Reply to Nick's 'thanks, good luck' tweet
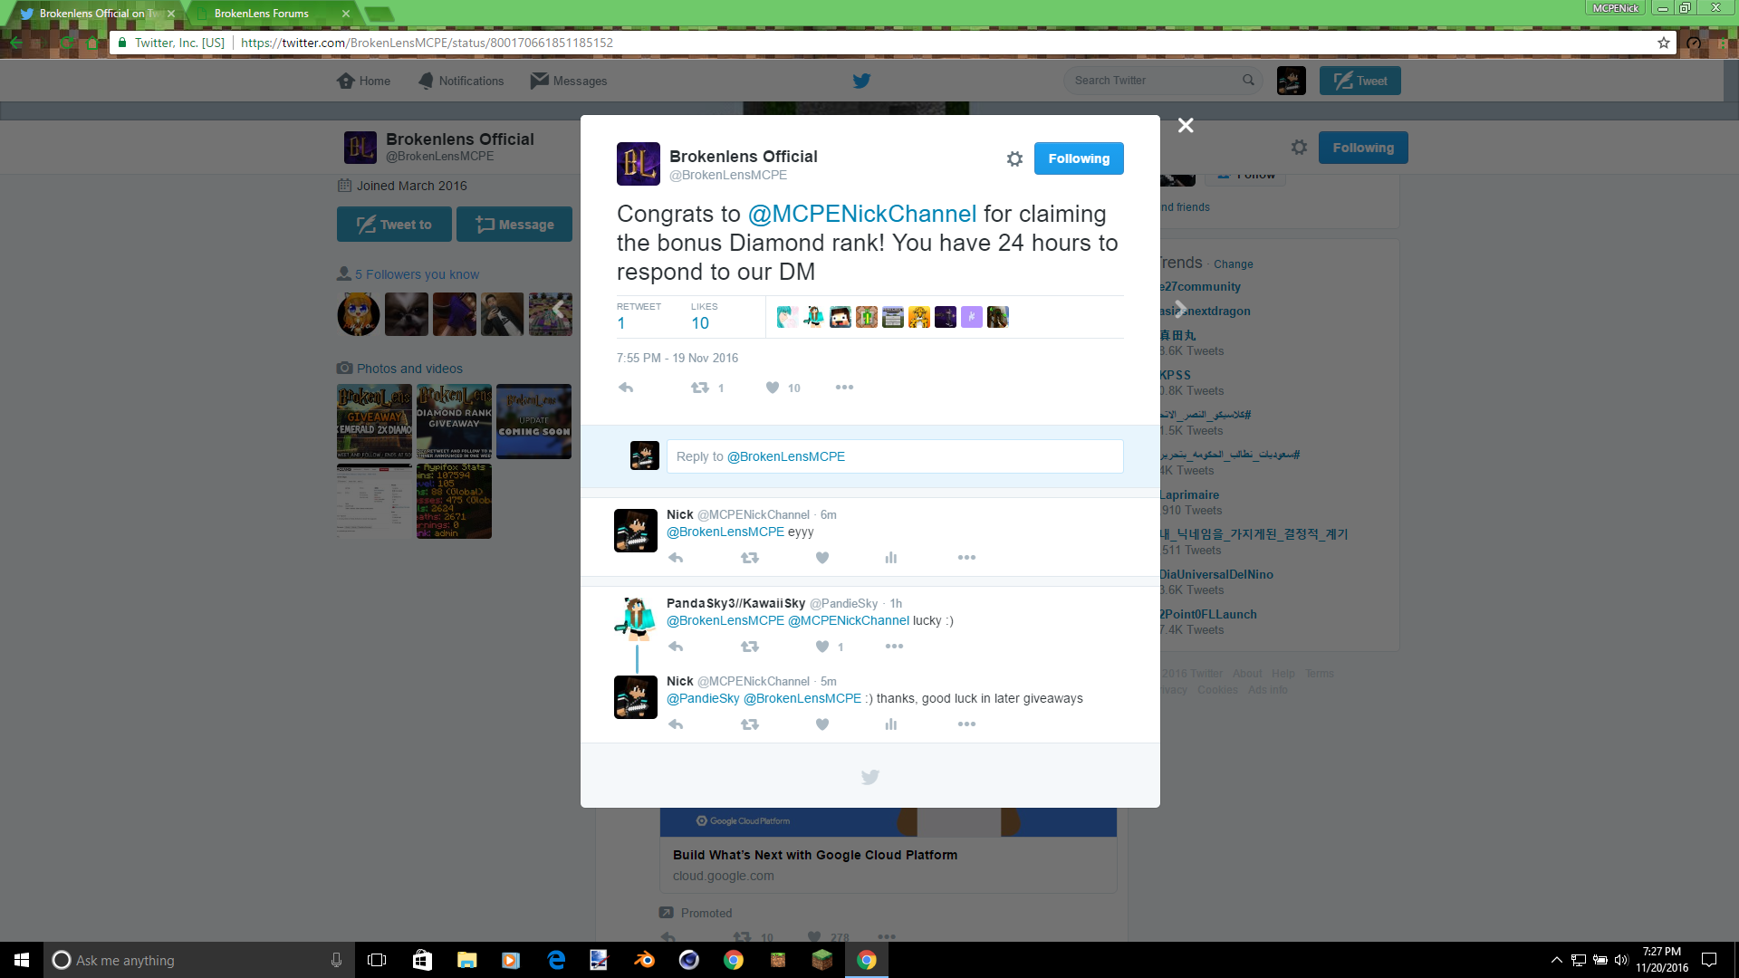Viewport: 1739px width, 978px height. [x=676, y=724]
